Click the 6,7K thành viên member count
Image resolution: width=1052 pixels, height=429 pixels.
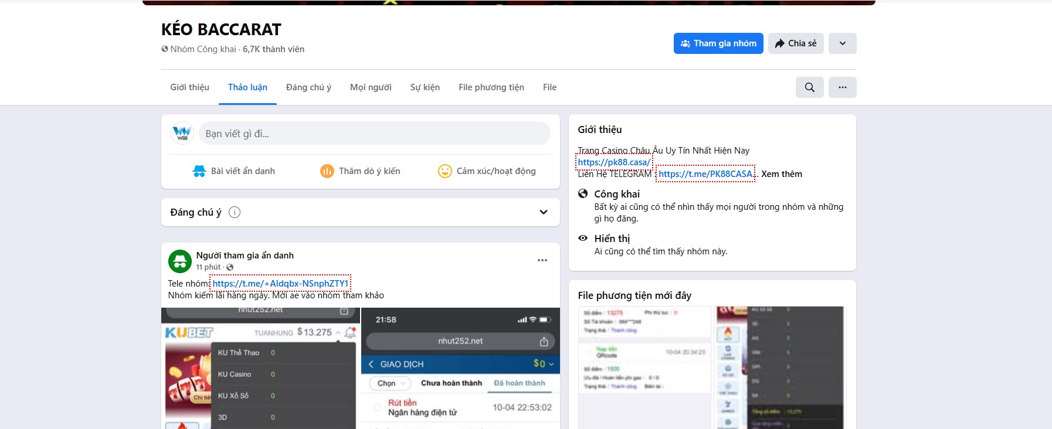[274, 49]
